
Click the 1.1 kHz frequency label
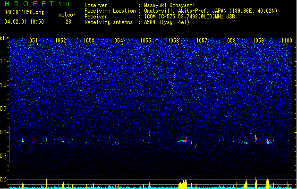pyautogui.click(x=4, y=61)
